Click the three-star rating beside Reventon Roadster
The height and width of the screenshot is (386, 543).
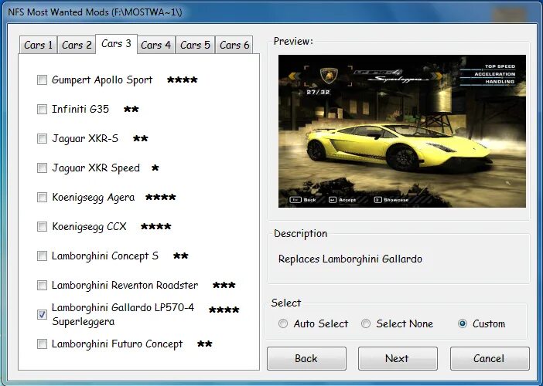pos(224,286)
